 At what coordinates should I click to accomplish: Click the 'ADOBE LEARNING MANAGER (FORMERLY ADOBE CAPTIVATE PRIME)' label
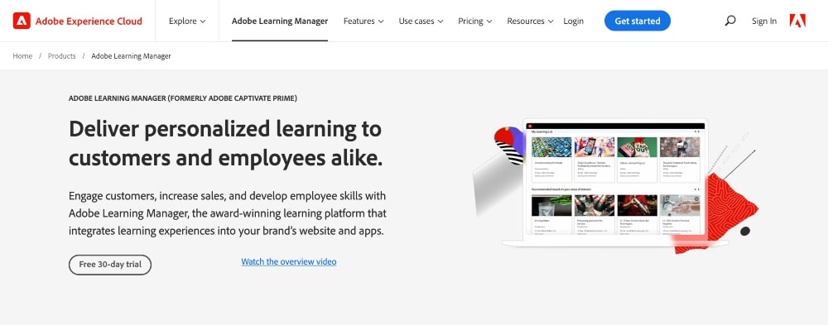(x=183, y=98)
